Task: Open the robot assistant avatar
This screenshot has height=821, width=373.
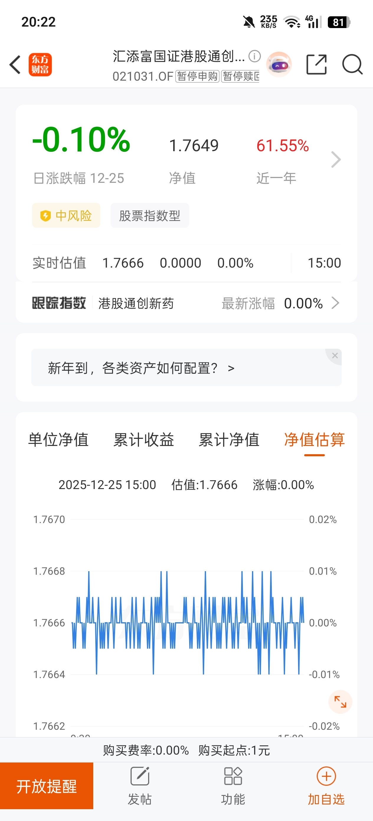Action: click(x=279, y=64)
